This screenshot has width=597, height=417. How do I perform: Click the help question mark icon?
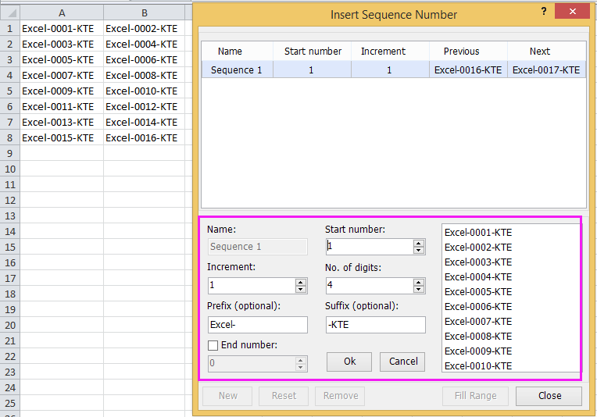point(543,12)
